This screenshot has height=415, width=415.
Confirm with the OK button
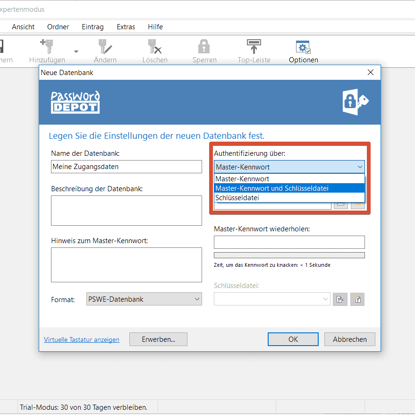[293, 339]
